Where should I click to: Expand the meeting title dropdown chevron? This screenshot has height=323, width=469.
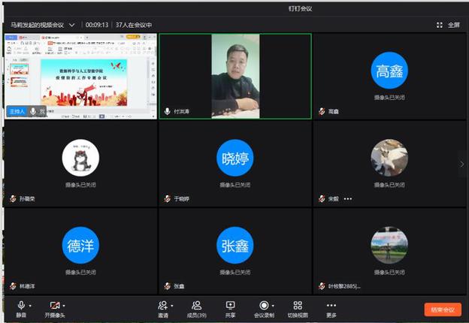[x=72, y=25]
